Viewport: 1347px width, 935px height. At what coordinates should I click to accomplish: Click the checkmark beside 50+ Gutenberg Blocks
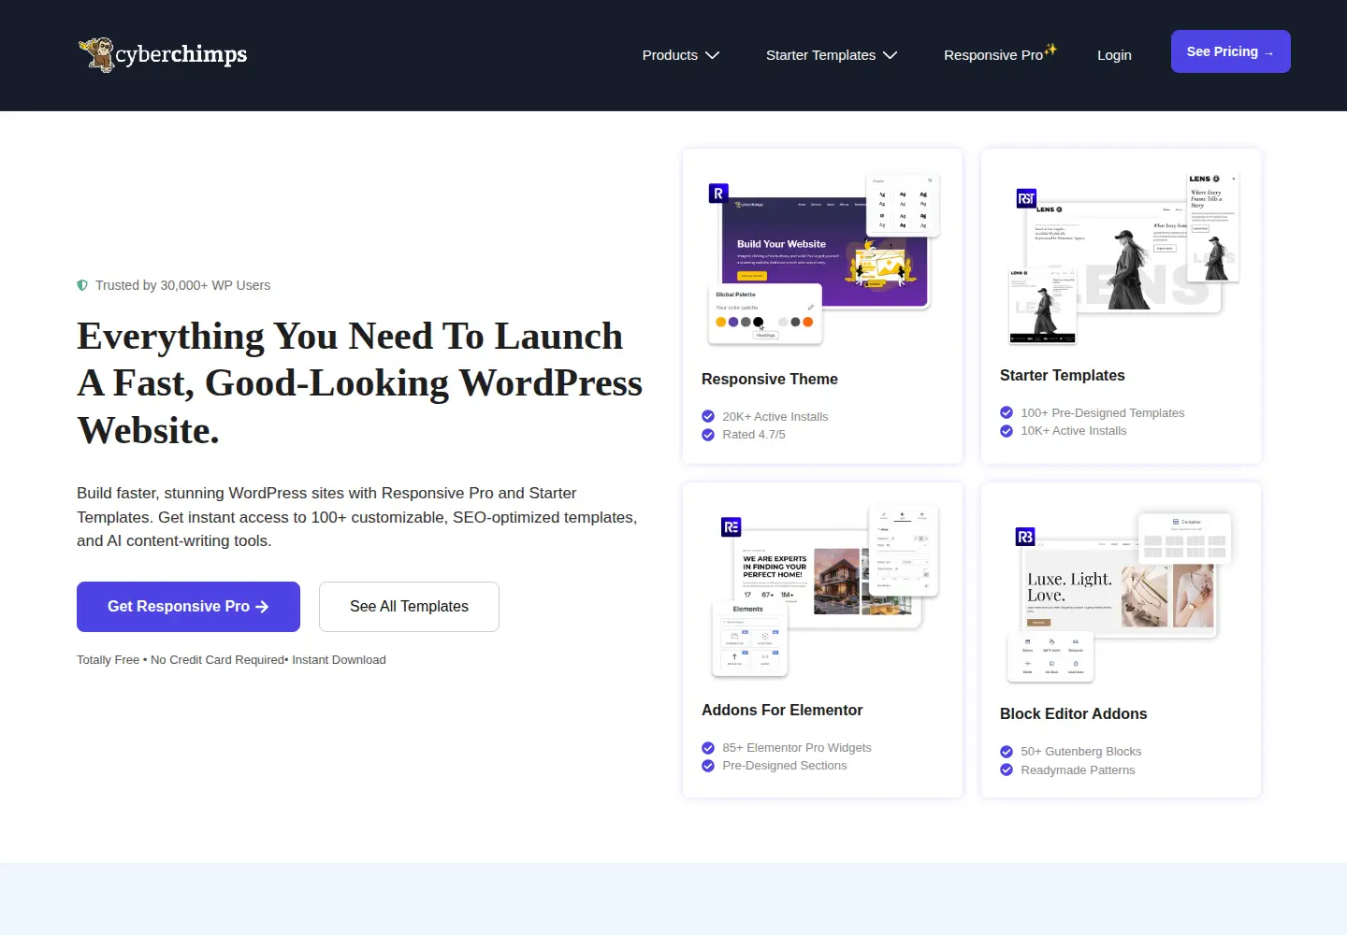tap(1007, 752)
